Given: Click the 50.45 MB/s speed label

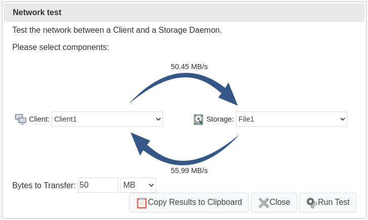Looking at the screenshot, I should (x=189, y=67).
